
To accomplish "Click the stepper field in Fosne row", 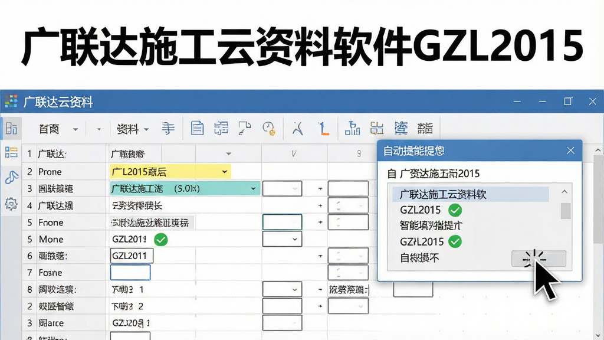I will pyautogui.click(x=348, y=272).
